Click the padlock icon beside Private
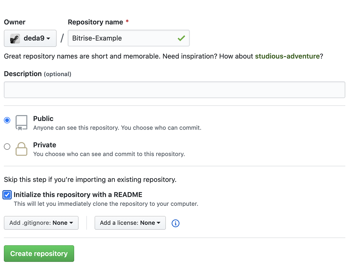356x277 pixels. point(21,149)
